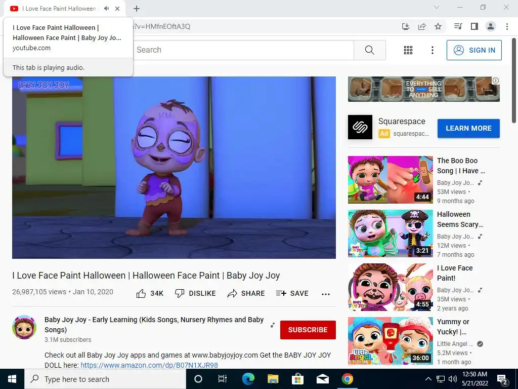Click LEARN MORE on Squarespace ad
Screen dimensions: 518x389
[x=468, y=128]
